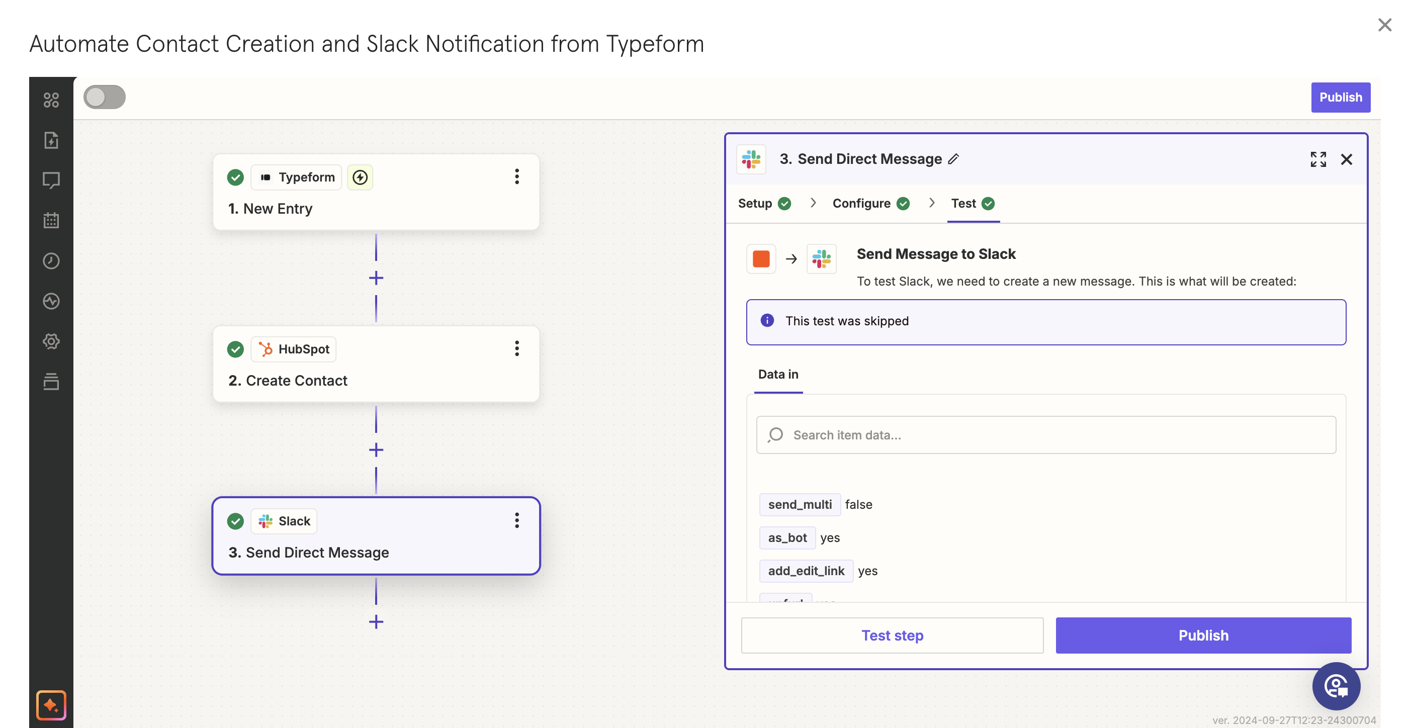Select the Configure tab in Send Direct Message panel
The width and height of the screenshot is (1409, 728).
click(860, 203)
